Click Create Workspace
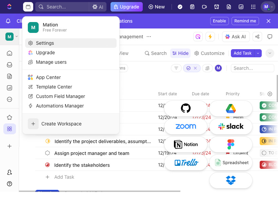 71,124
